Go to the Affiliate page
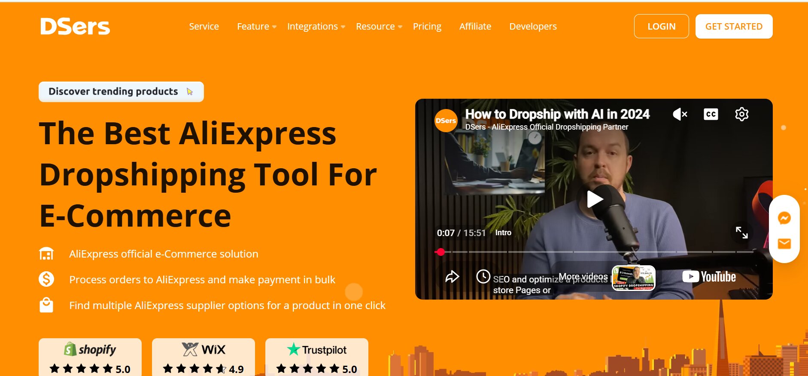Image resolution: width=808 pixels, height=376 pixels. point(475,27)
